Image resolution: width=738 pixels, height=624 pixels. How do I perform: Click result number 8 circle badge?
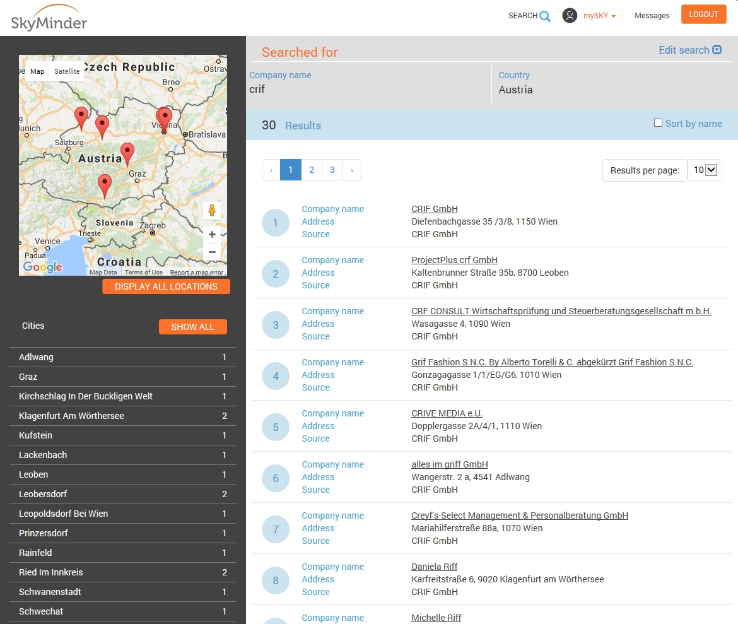[276, 580]
